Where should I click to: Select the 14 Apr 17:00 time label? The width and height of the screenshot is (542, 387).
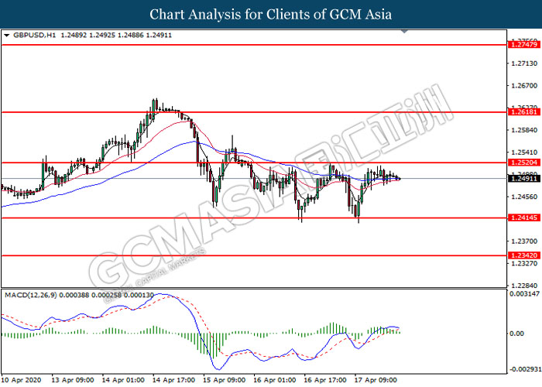(175, 380)
